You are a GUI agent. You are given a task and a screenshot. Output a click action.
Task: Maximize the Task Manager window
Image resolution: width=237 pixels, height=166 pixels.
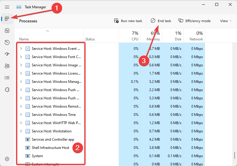click(x=217, y=4)
